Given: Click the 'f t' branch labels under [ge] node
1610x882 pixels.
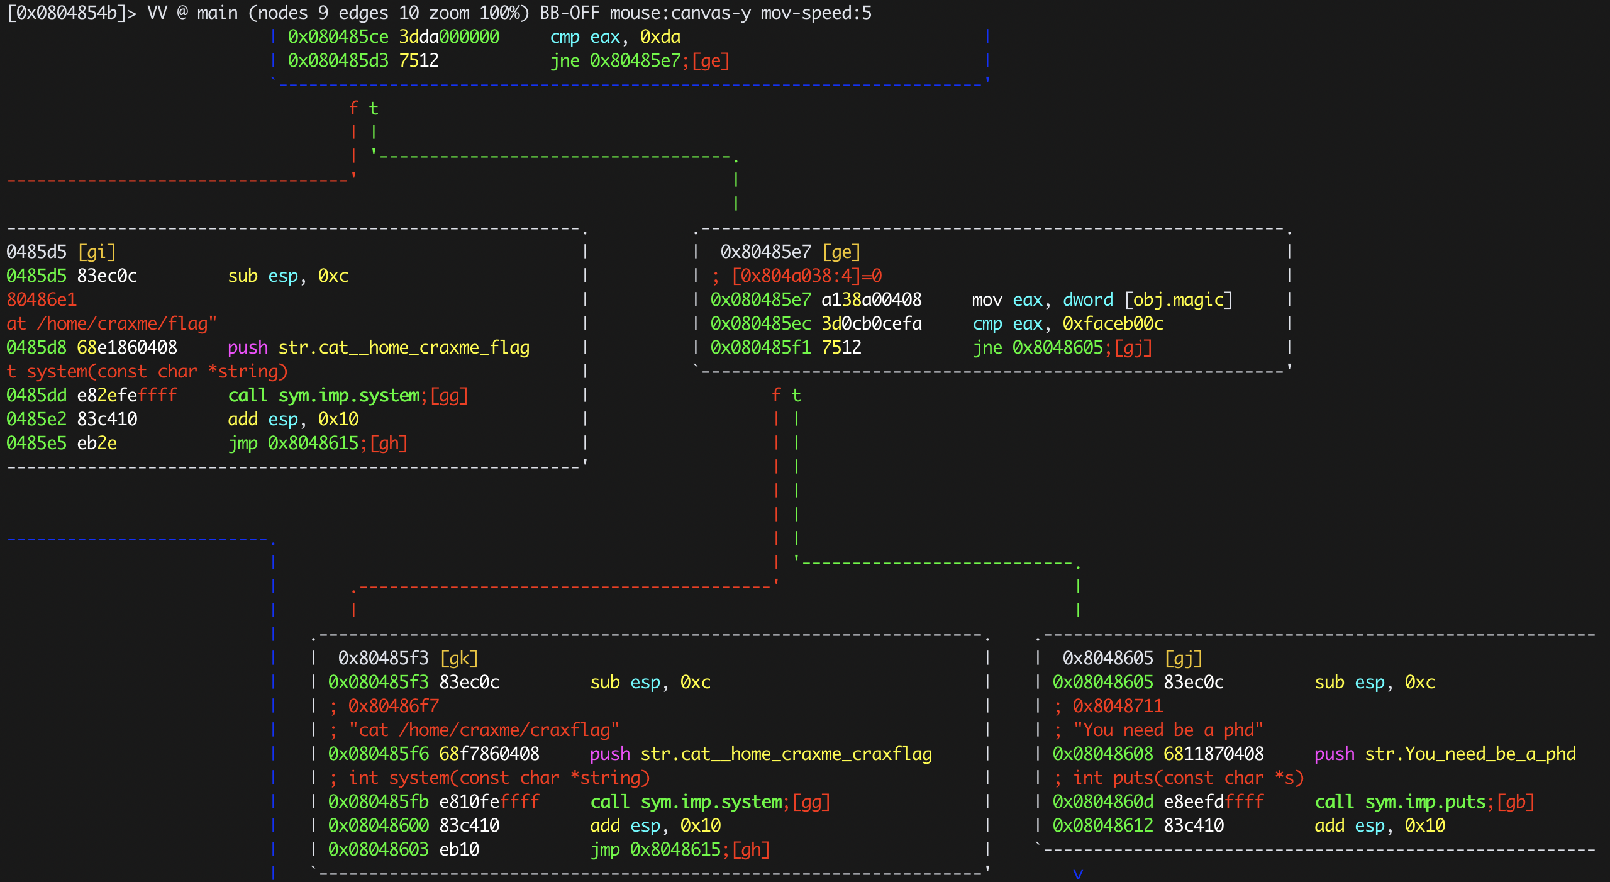Looking at the screenshot, I should (x=786, y=396).
